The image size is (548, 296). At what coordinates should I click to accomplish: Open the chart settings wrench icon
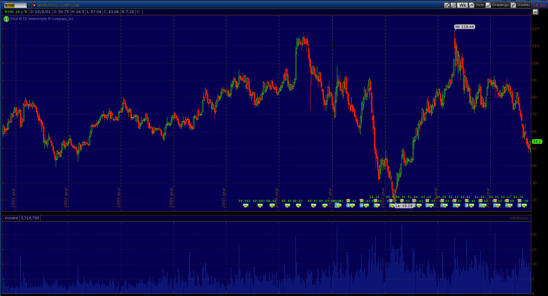pyautogui.click(x=453, y=5)
